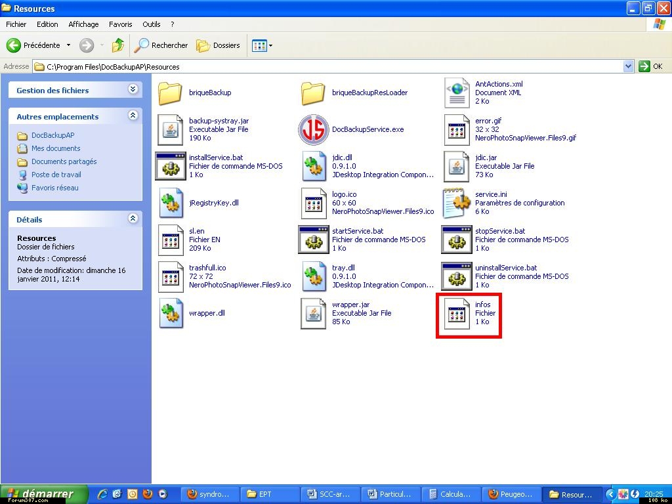
Task: Select the logo.ico file icon
Action: (313, 203)
